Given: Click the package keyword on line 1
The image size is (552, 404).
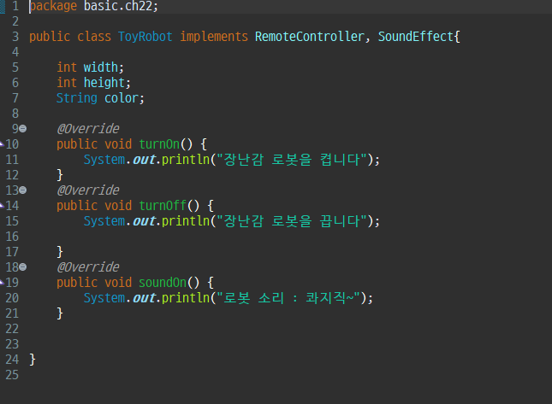Looking at the screenshot, I should point(53,6).
